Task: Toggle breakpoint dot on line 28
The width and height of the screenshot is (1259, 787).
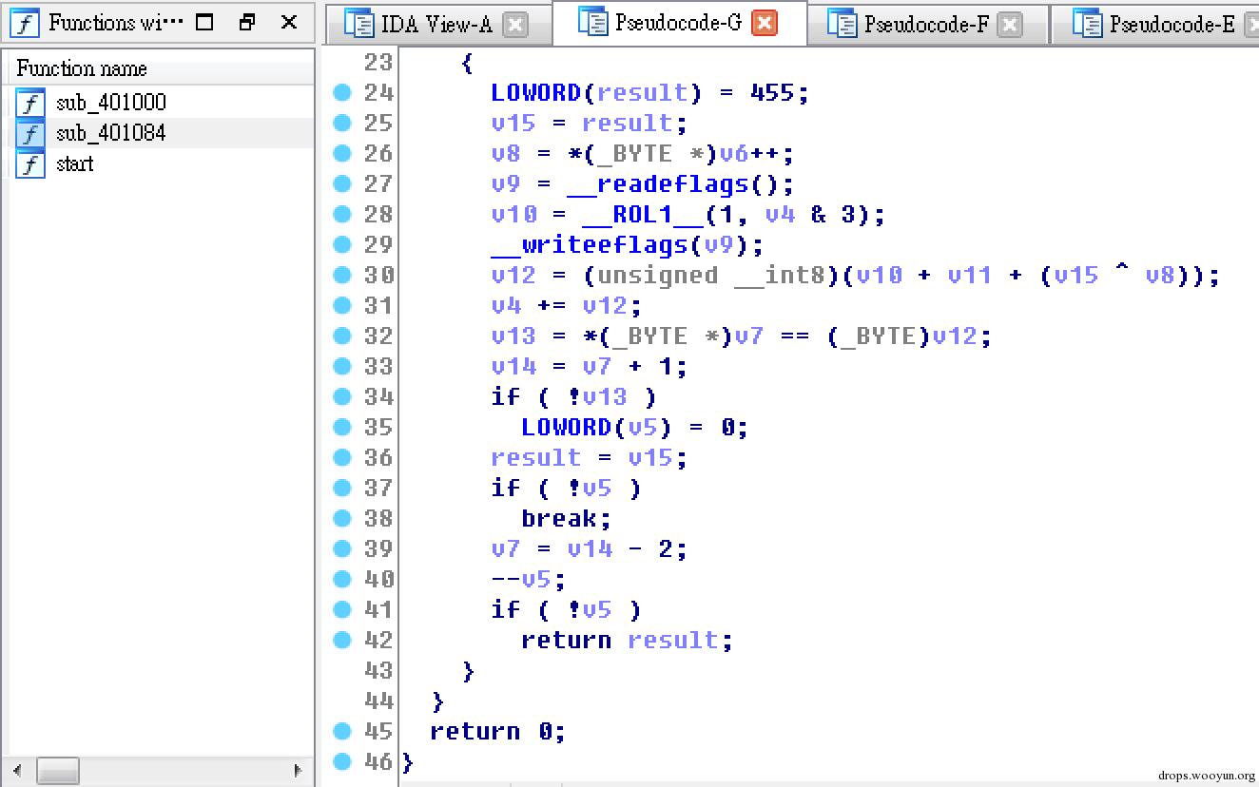Action: click(x=342, y=214)
